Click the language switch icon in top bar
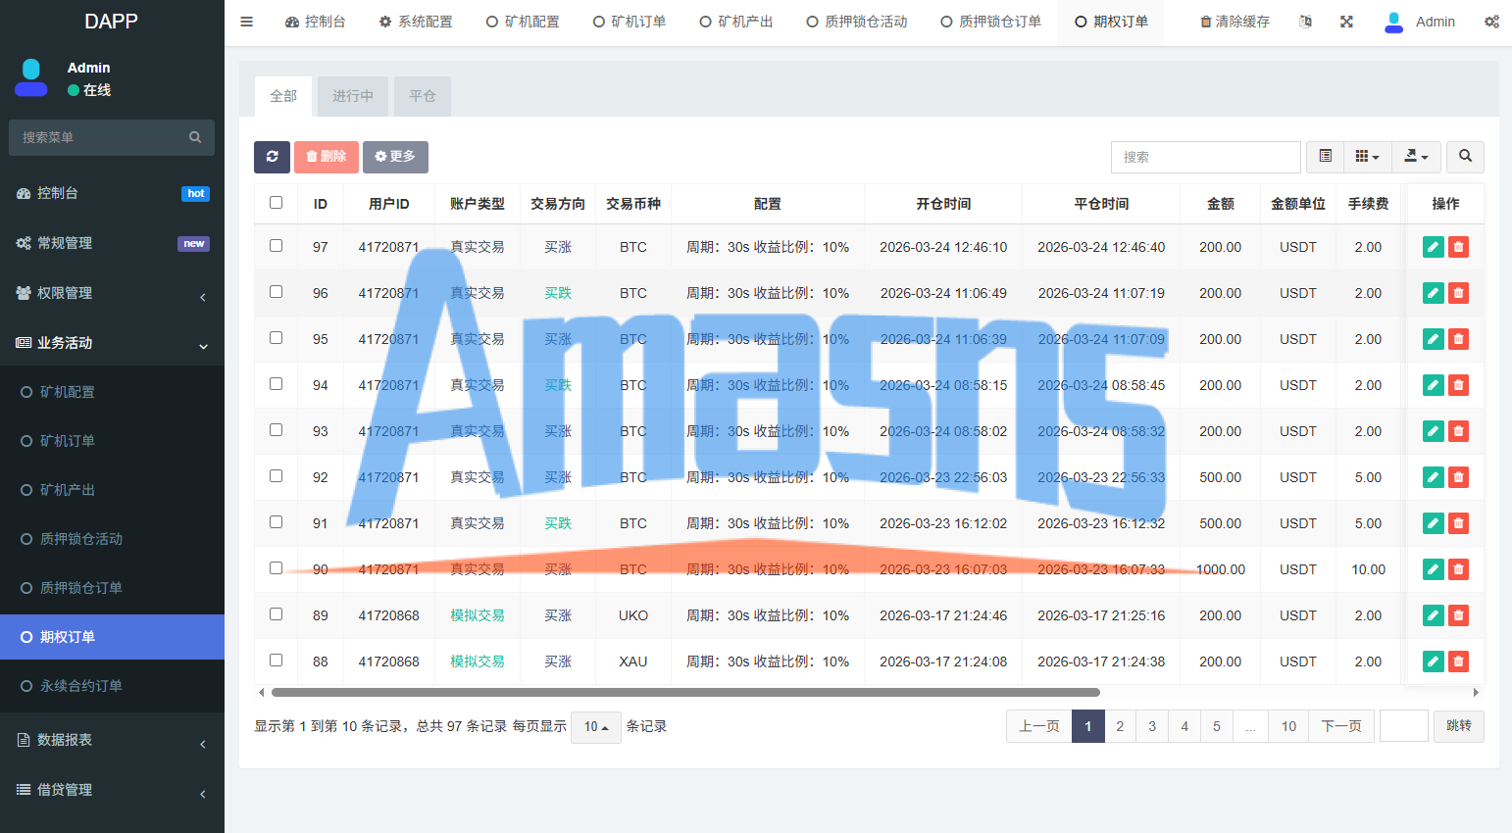The width and height of the screenshot is (1512, 833). tap(1305, 22)
